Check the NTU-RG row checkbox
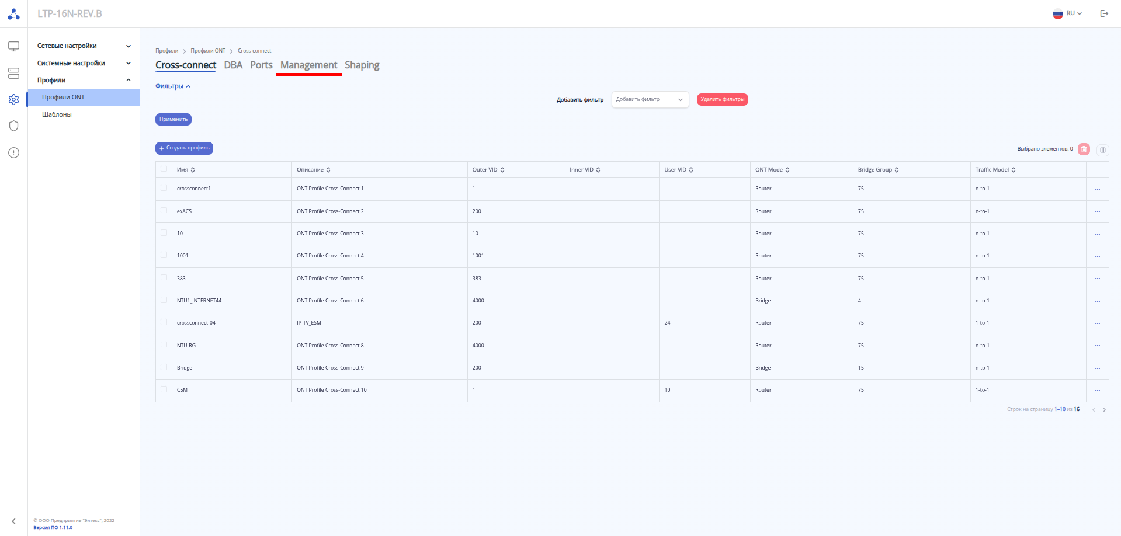Viewport: 1121px width, 536px height. coord(164,344)
